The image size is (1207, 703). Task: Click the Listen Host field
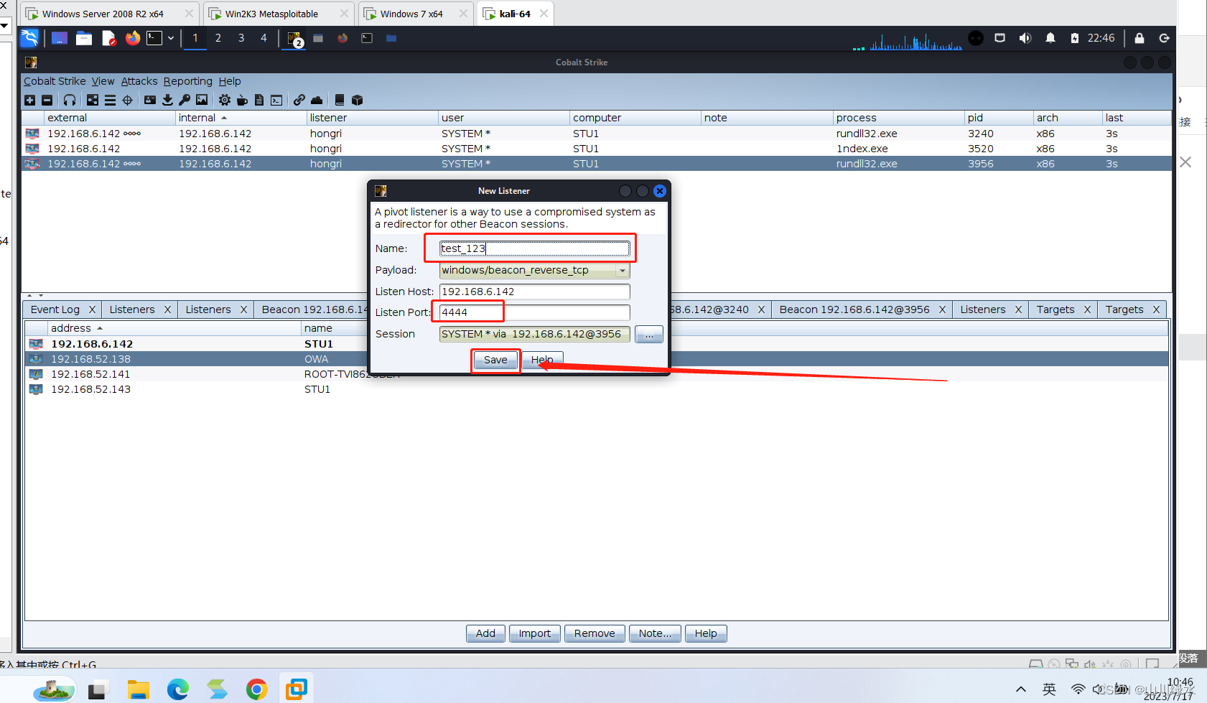(535, 292)
